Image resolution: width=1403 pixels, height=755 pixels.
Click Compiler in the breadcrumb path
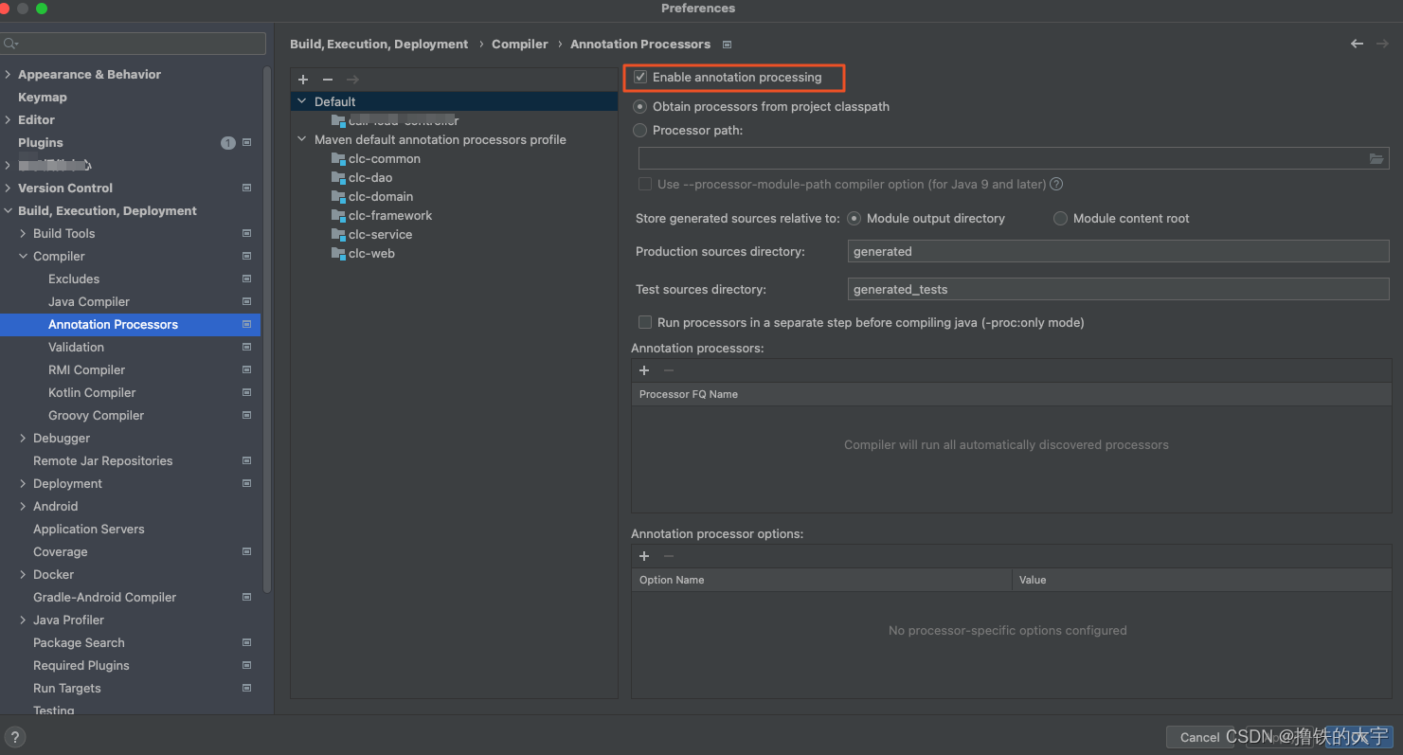519,45
